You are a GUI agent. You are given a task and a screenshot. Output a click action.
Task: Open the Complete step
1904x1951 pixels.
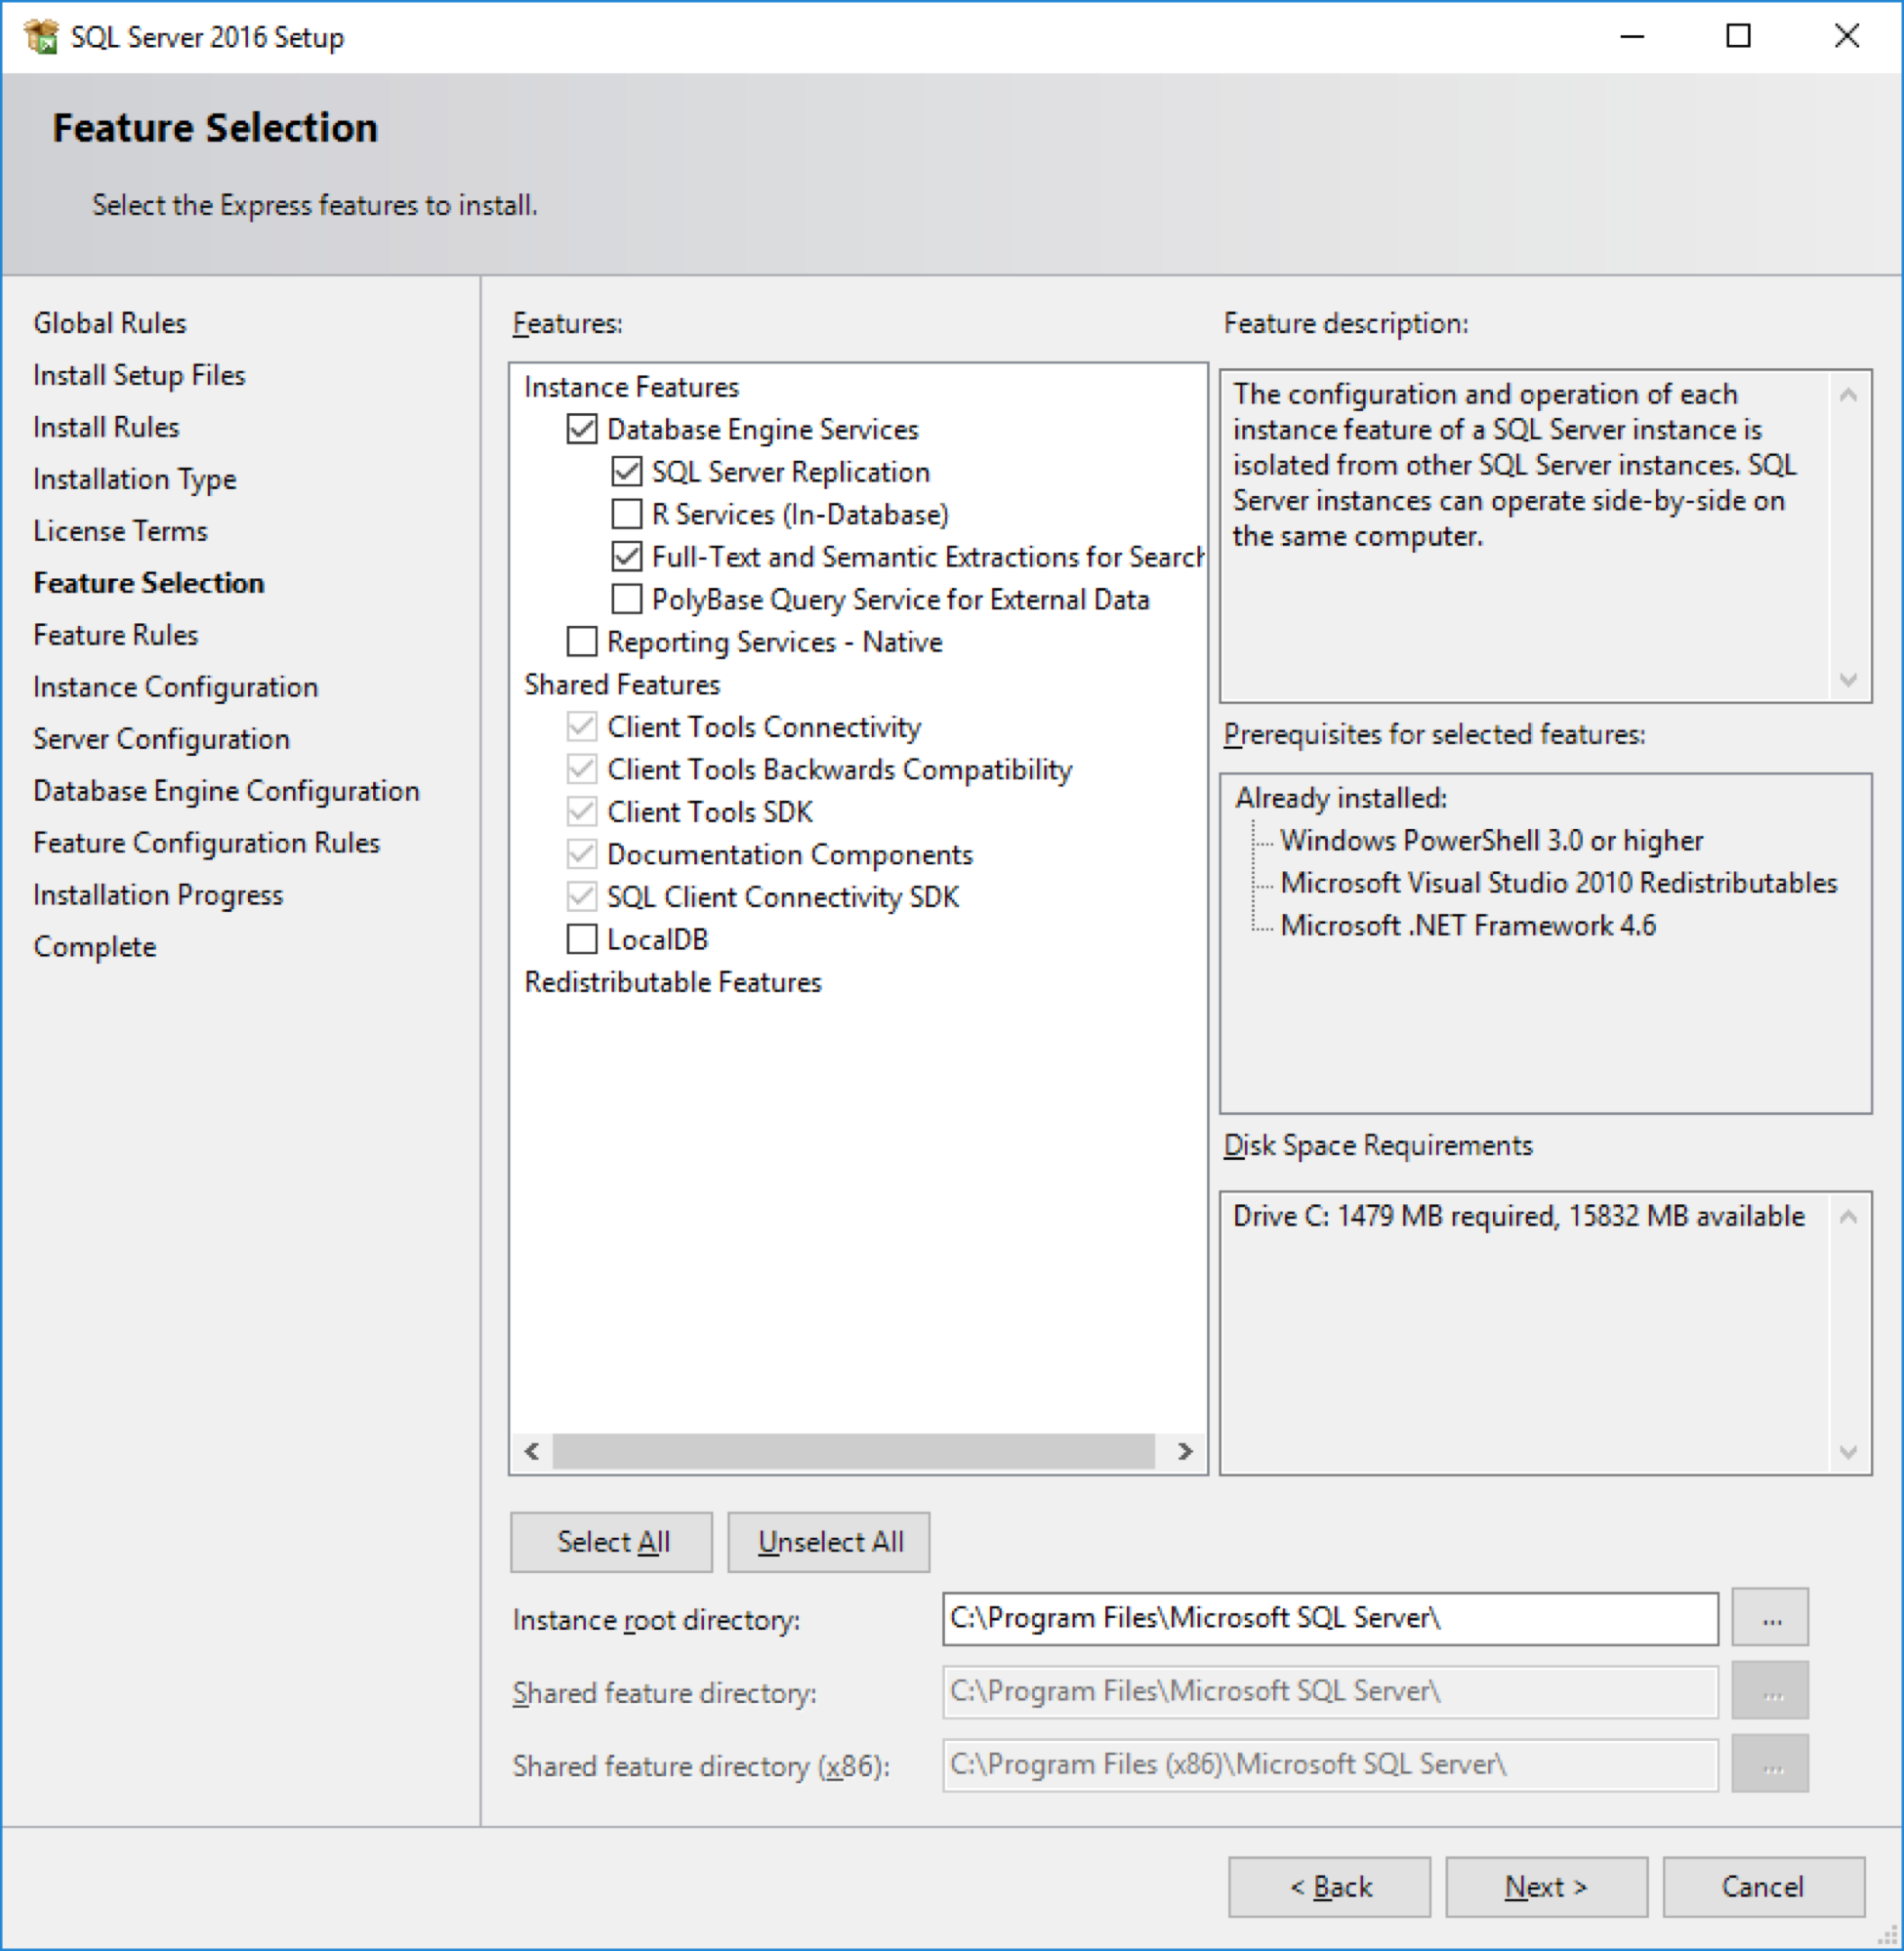click(95, 947)
